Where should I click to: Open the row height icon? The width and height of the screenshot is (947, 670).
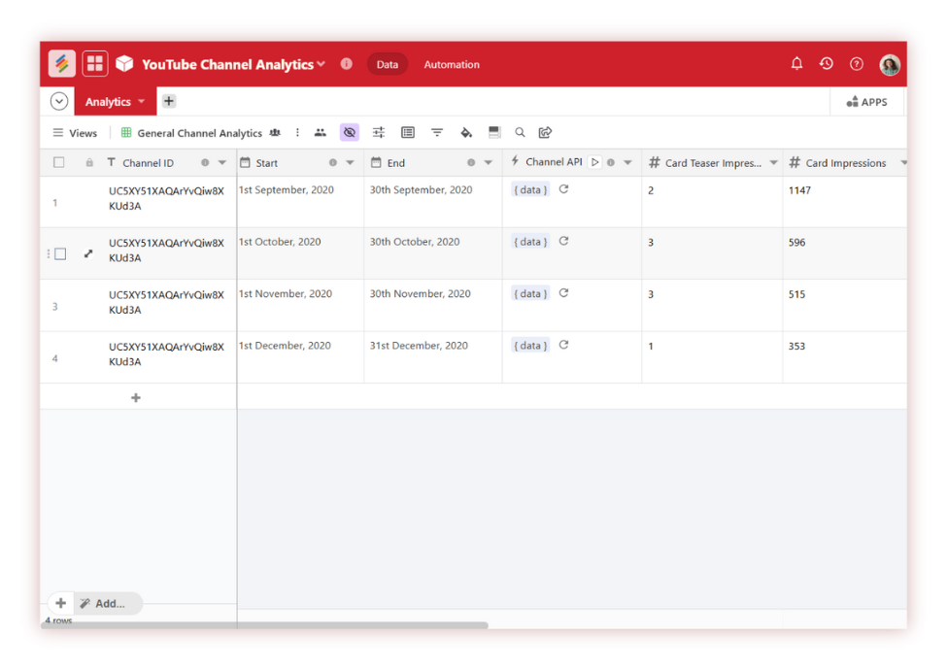(x=494, y=132)
